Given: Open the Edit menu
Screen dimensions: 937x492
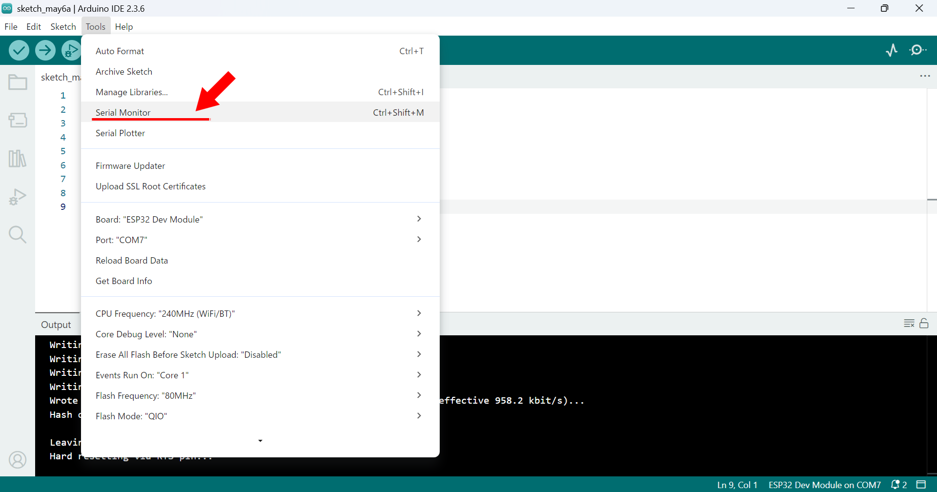Looking at the screenshot, I should tap(34, 26).
